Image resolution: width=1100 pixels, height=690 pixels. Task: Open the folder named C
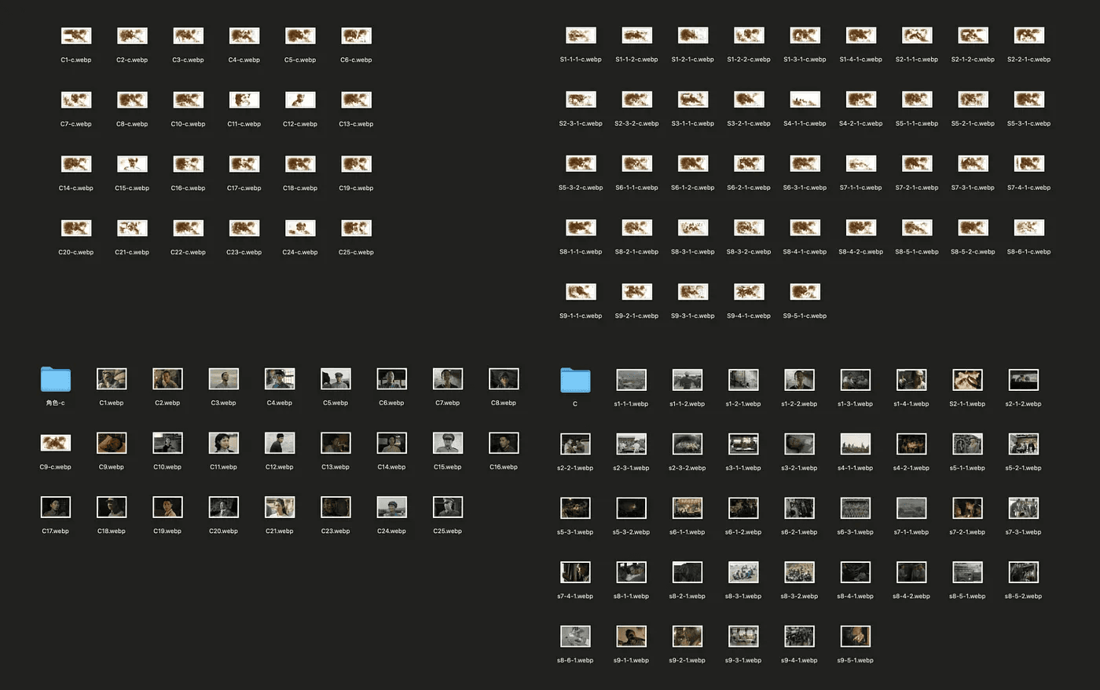pyautogui.click(x=575, y=380)
